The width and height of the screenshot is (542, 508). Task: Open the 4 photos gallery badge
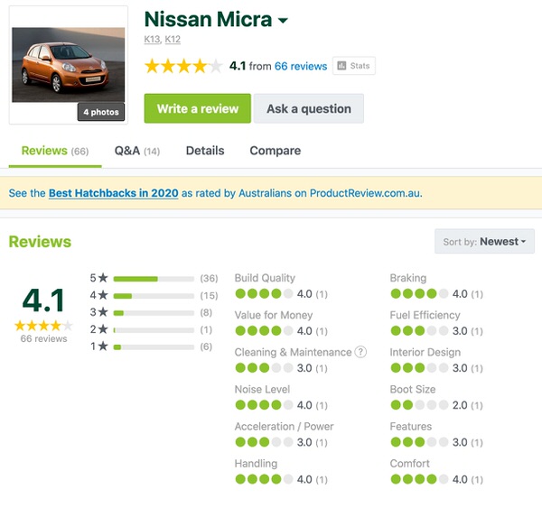(101, 112)
